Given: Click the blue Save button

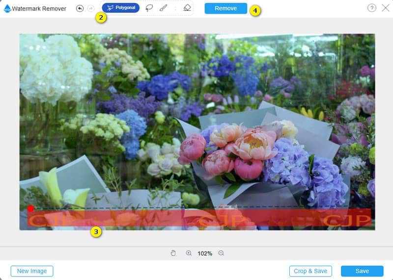Looking at the screenshot, I should coord(362,271).
